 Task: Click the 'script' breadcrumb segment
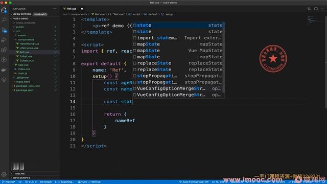point(136,14)
